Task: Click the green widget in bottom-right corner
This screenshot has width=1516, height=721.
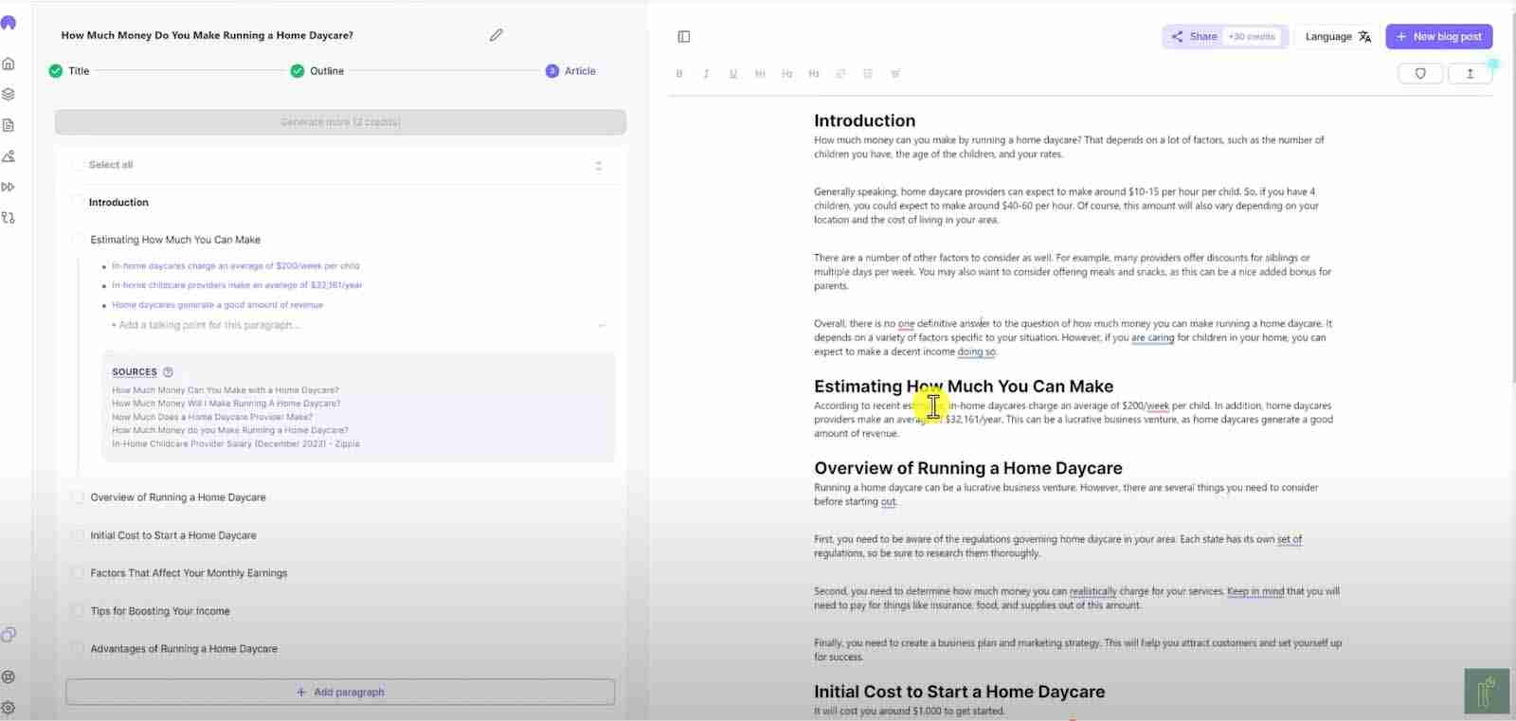Action: click(x=1486, y=692)
